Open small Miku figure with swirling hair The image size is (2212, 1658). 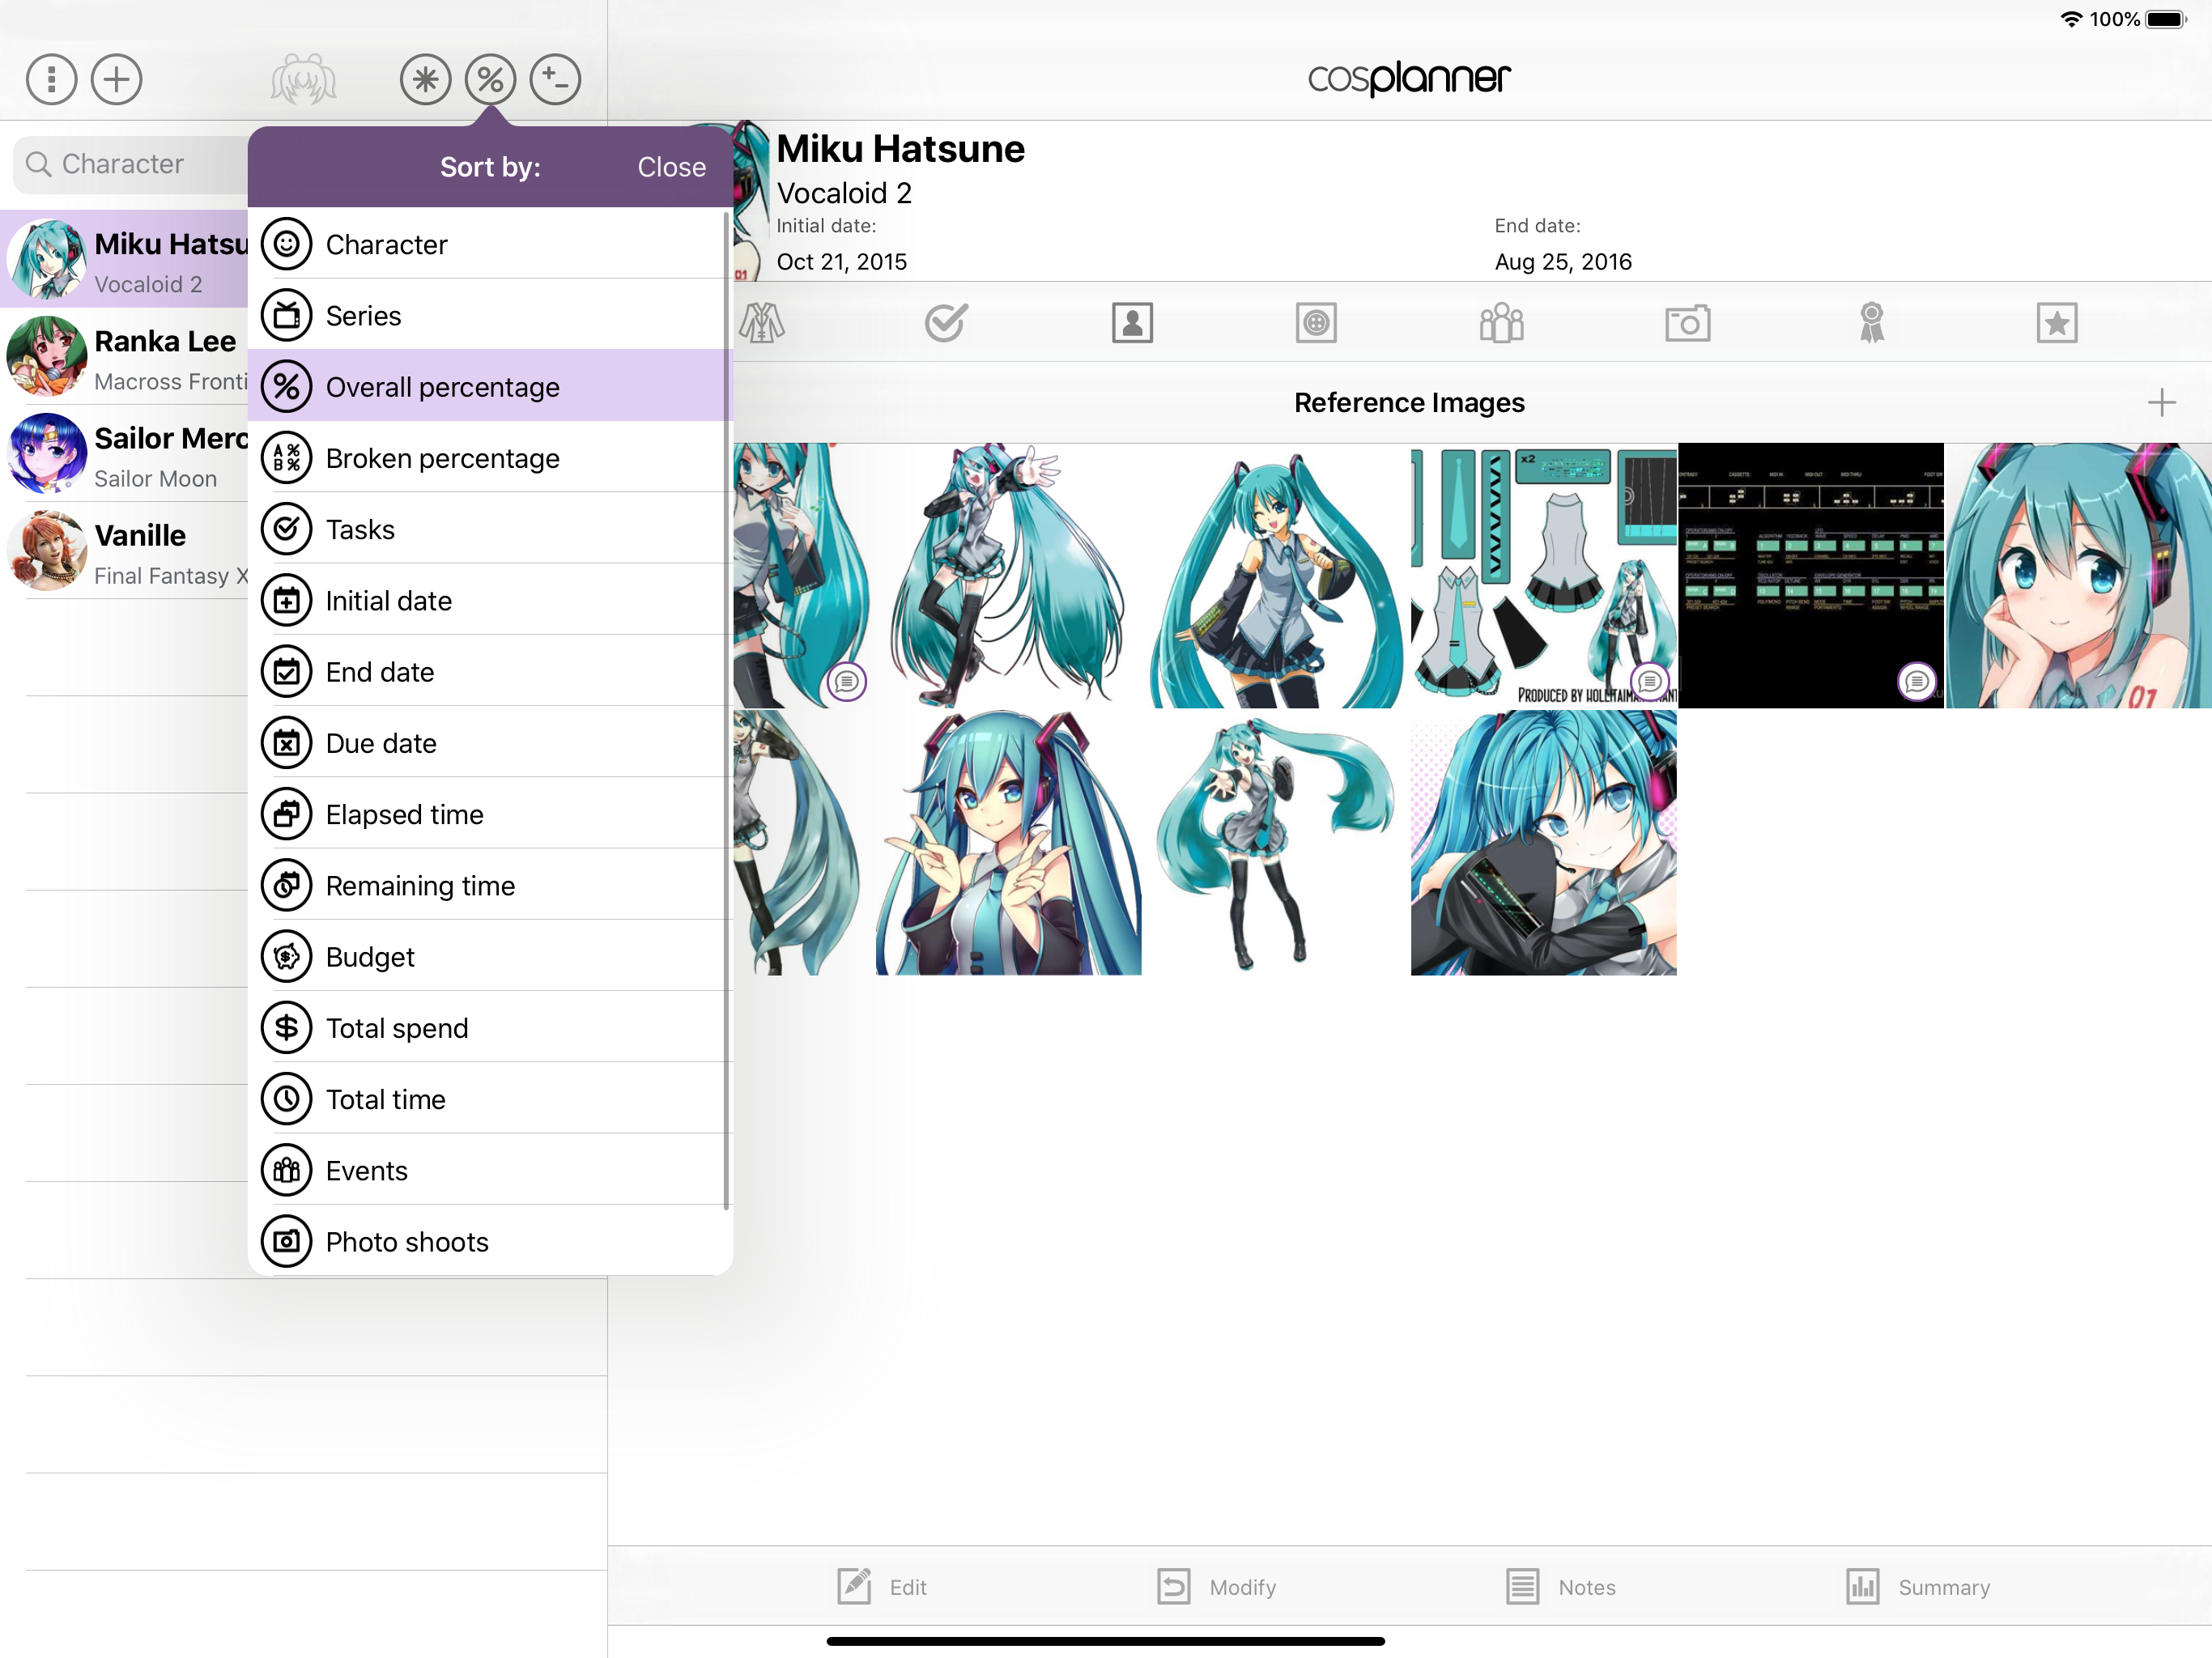click(1275, 842)
